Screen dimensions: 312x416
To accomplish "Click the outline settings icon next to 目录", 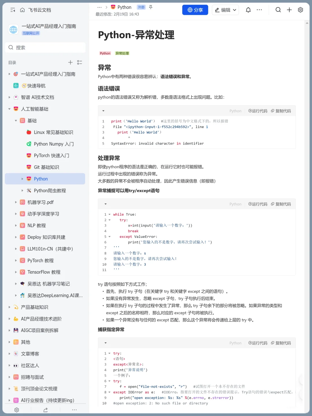I will [80, 62].
